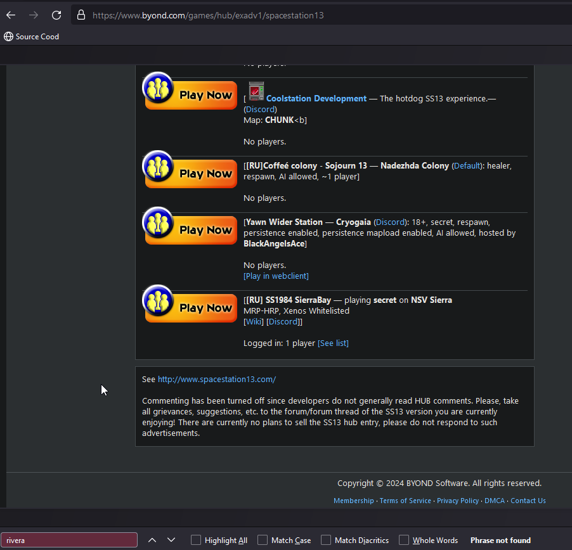Open the Cryogaia Discord link
Image resolution: width=572 pixels, height=550 pixels.
click(x=390, y=222)
